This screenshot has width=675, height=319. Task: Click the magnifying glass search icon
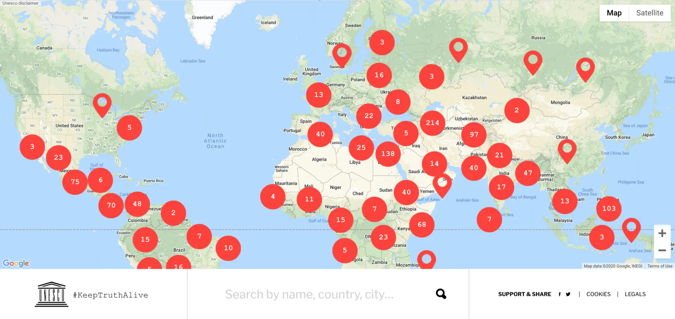point(441,294)
